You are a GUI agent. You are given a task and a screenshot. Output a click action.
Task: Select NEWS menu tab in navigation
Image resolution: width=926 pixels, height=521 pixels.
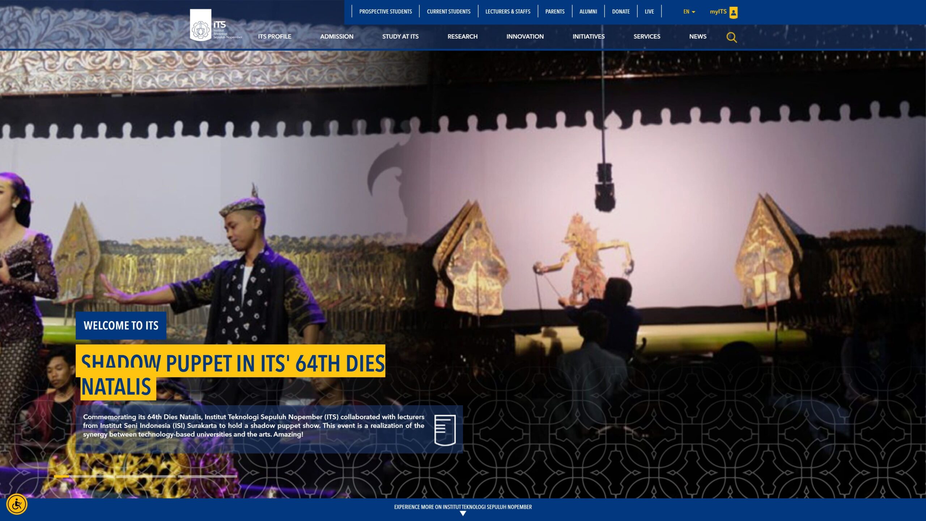pos(698,36)
